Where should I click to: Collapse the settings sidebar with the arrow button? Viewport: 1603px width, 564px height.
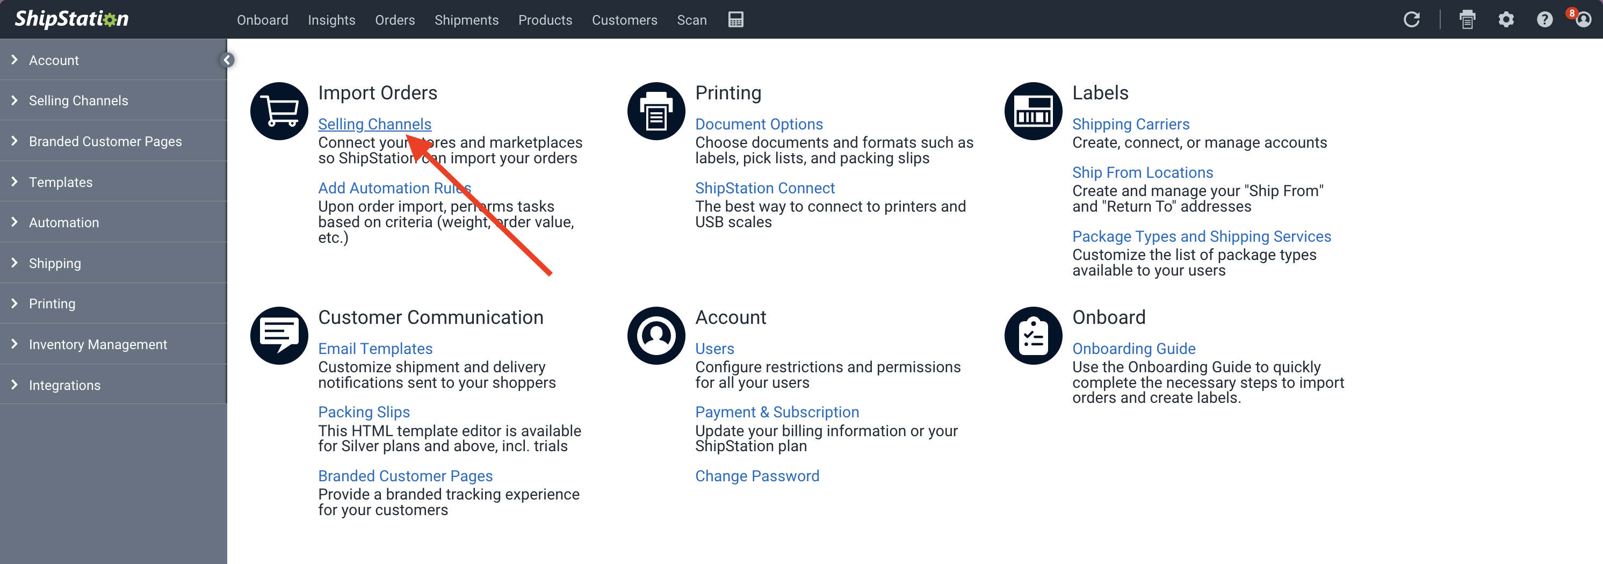(227, 60)
